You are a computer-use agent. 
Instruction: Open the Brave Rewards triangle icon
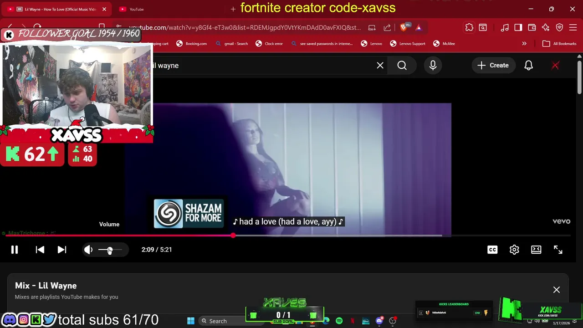(x=419, y=28)
